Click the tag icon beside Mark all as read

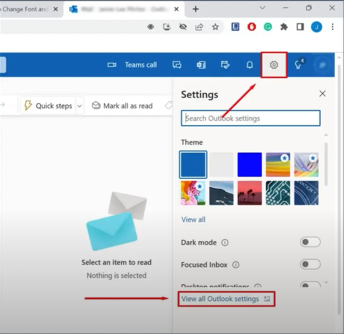click(169, 105)
